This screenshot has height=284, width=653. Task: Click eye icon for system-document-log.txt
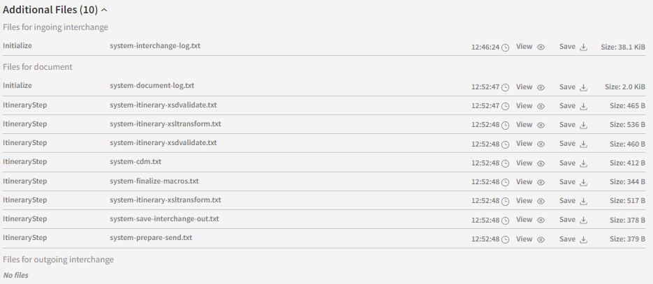click(x=541, y=87)
